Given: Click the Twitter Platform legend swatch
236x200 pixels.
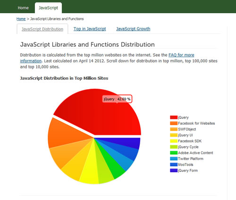Looking at the screenshot, I should click(x=174, y=158).
